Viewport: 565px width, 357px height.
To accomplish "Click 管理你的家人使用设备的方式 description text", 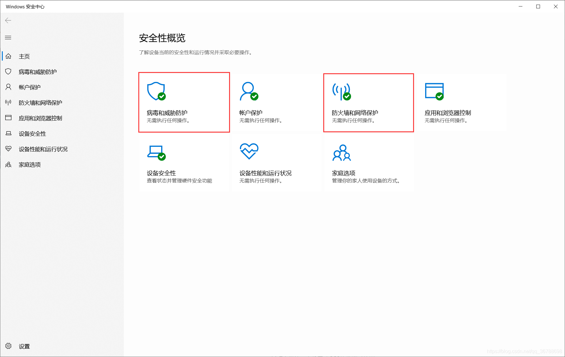I will [366, 181].
